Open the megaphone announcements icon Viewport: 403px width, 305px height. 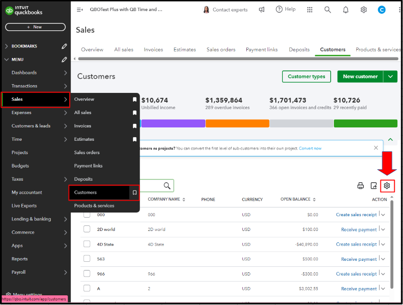(x=262, y=10)
